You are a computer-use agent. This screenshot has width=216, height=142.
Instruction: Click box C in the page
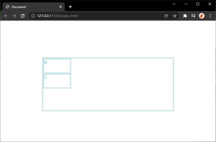click(57, 81)
